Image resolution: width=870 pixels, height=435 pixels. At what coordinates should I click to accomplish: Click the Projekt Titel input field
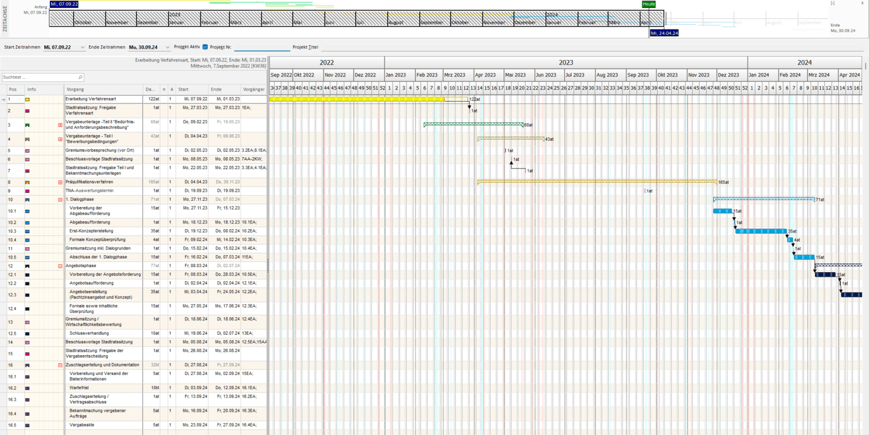[x=593, y=48]
